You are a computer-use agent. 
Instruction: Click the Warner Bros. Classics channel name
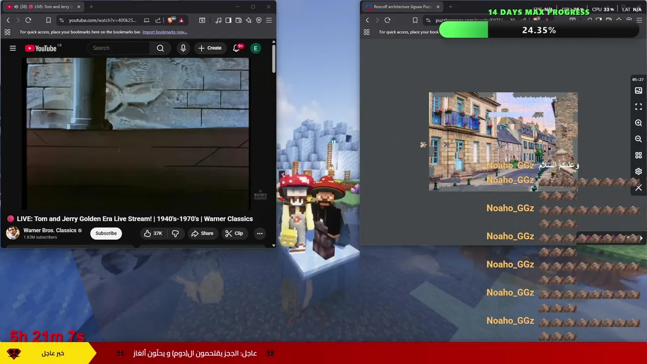(x=50, y=230)
